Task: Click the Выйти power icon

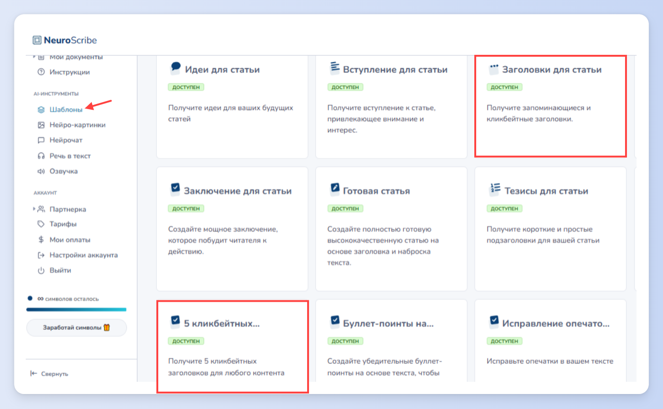Action: point(41,271)
